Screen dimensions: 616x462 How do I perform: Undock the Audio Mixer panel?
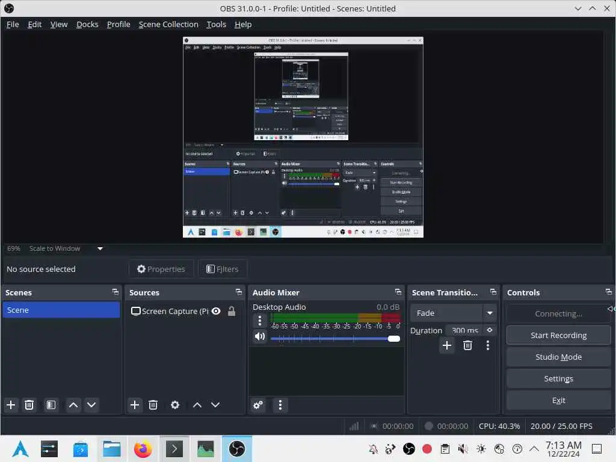[x=398, y=292]
